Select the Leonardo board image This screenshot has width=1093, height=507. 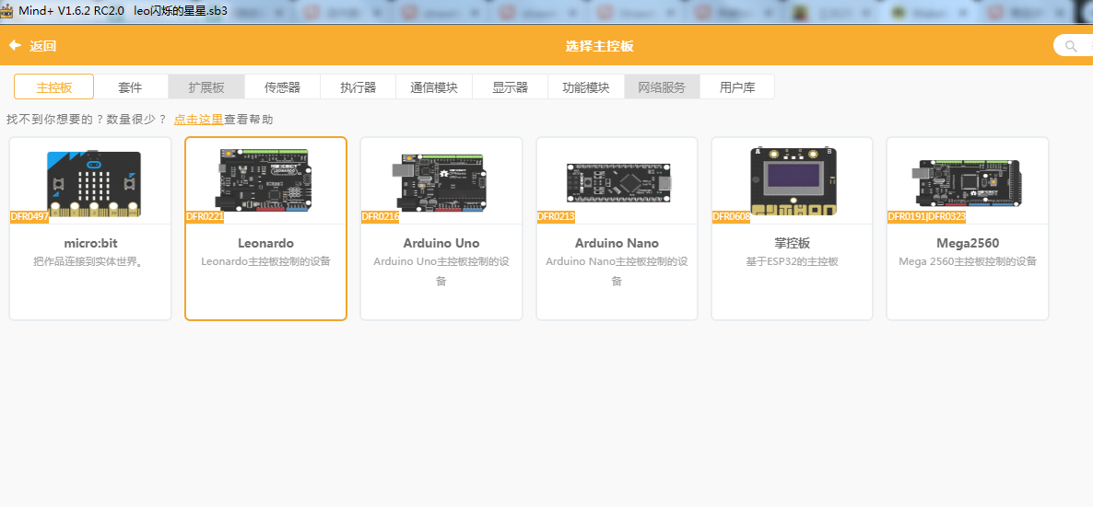tap(265, 179)
